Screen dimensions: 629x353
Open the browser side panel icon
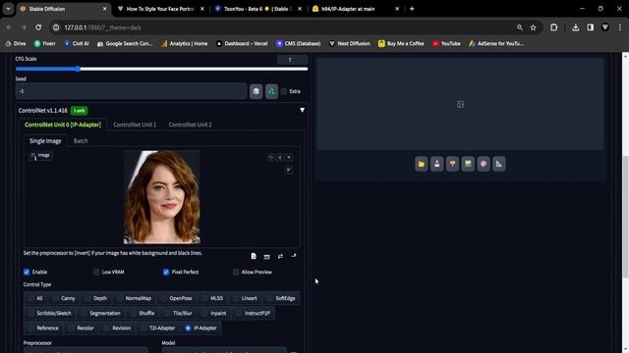pos(590,27)
